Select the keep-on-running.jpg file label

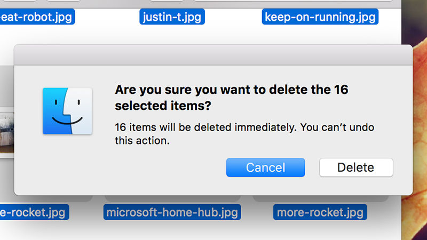click(320, 17)
